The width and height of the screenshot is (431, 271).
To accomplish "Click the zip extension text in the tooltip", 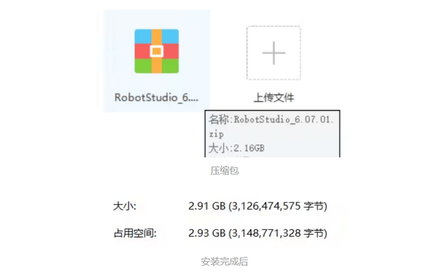I will (x=216, y=134).
